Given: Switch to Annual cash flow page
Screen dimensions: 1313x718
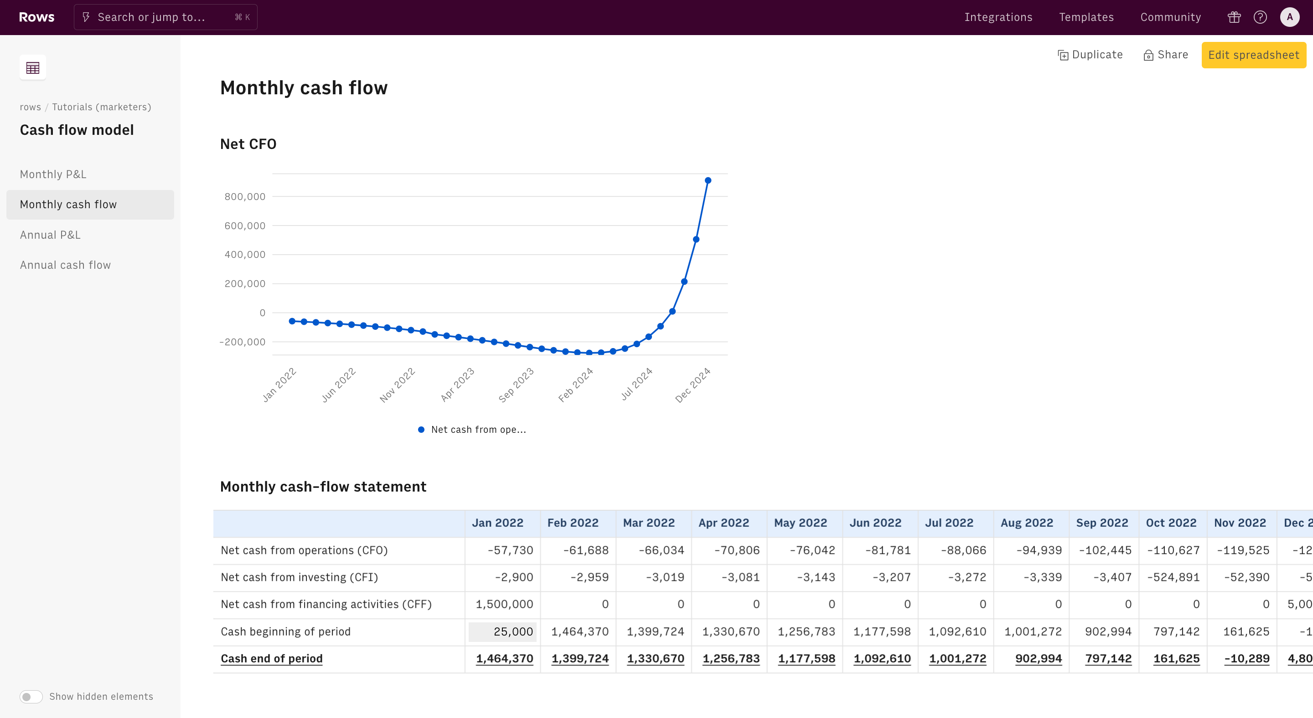Looking at the screenshot, I should click(65, 265).
